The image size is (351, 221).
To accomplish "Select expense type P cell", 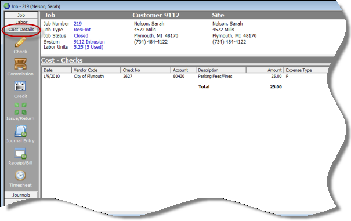I will (x=287, y=76).
